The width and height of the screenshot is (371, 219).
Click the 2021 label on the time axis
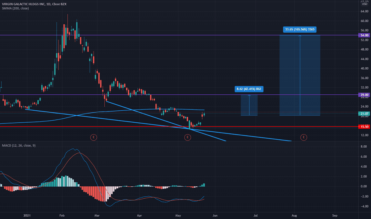tap(27, 215)
